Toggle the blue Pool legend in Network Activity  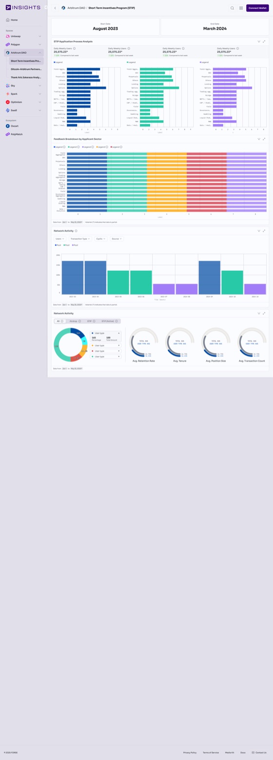(x=58, y=245)
